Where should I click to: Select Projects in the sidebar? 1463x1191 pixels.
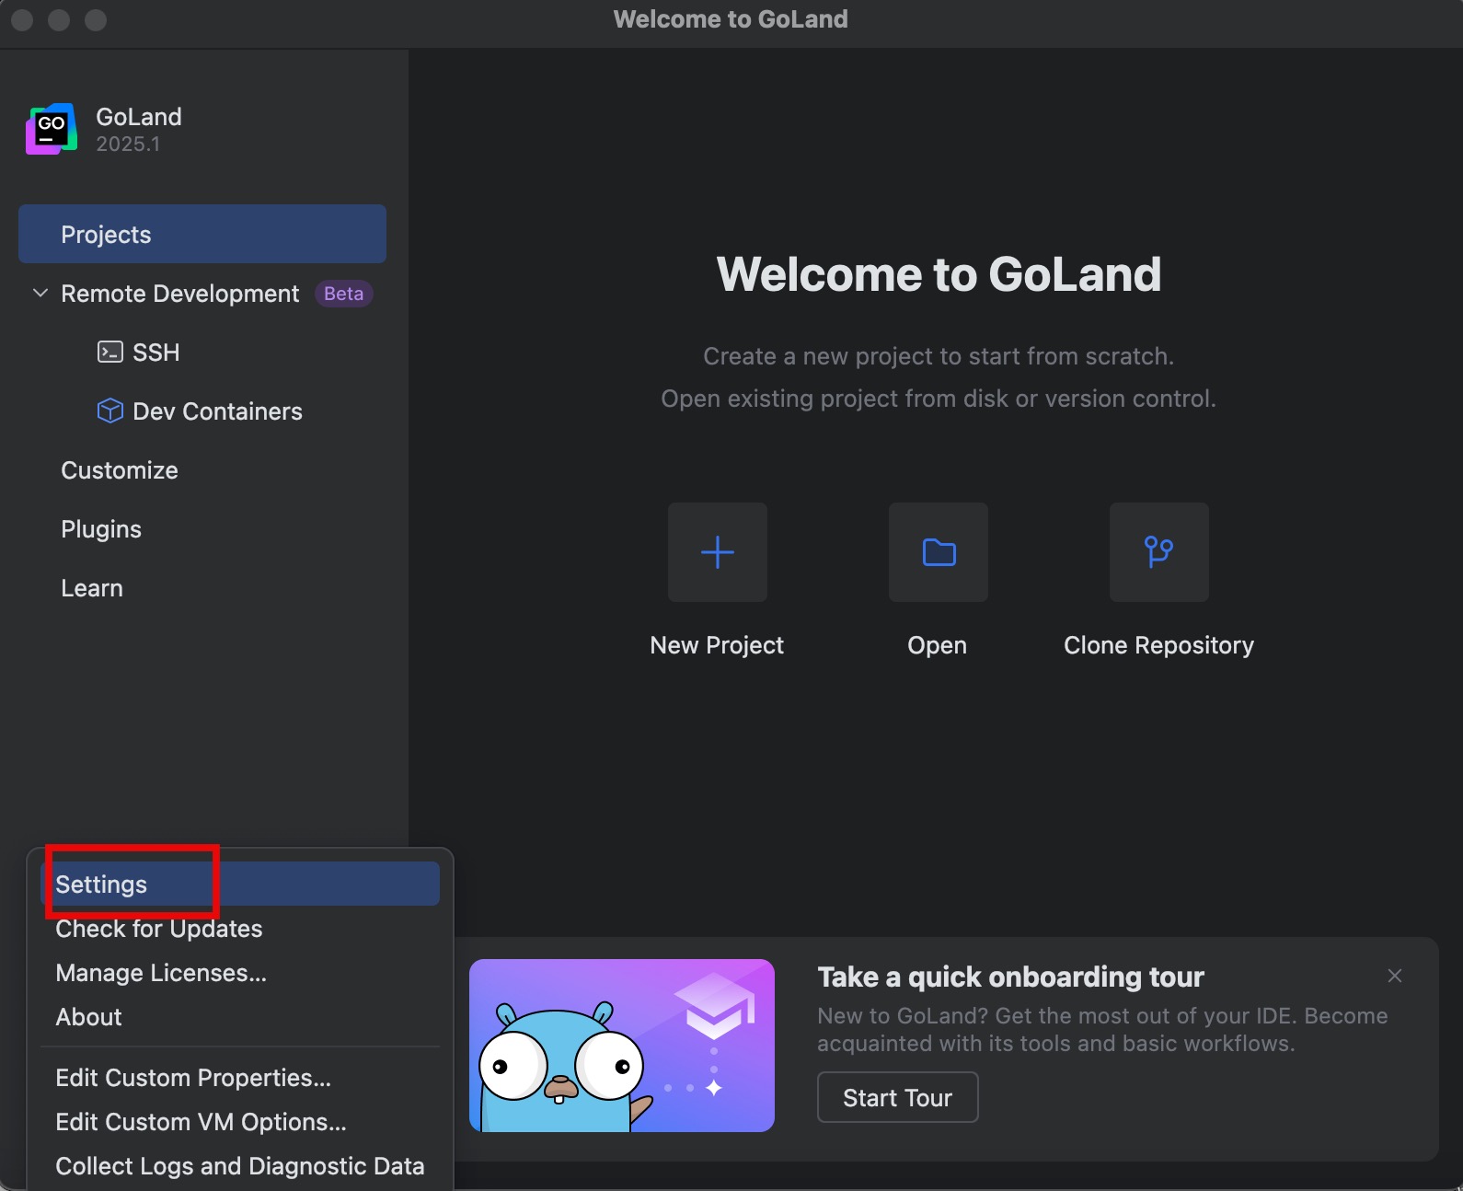tap(202, 235)
